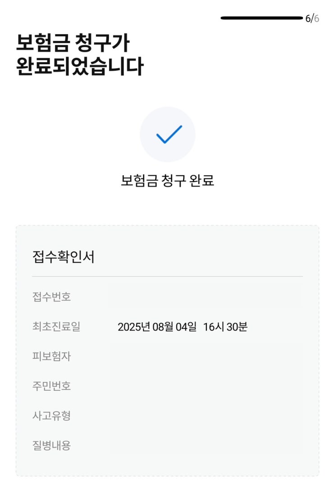The width and height of the screenshot is (335, 489).
Task: Click the step progress bar at top
Action: tap(262, 18)
